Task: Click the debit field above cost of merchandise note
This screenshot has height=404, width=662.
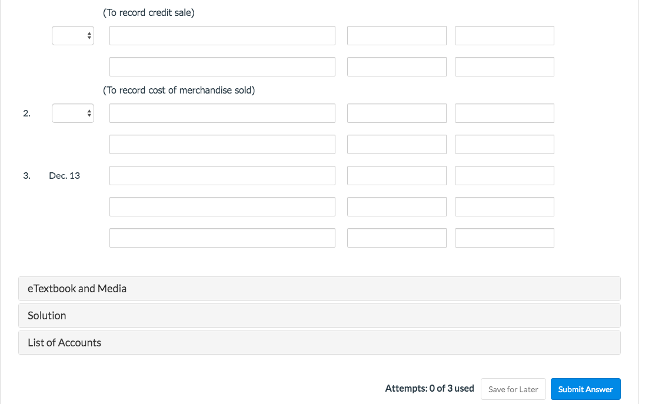Action: (x=397, y=66)
